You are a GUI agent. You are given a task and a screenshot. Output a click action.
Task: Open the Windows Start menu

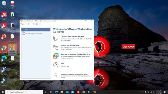3,92
